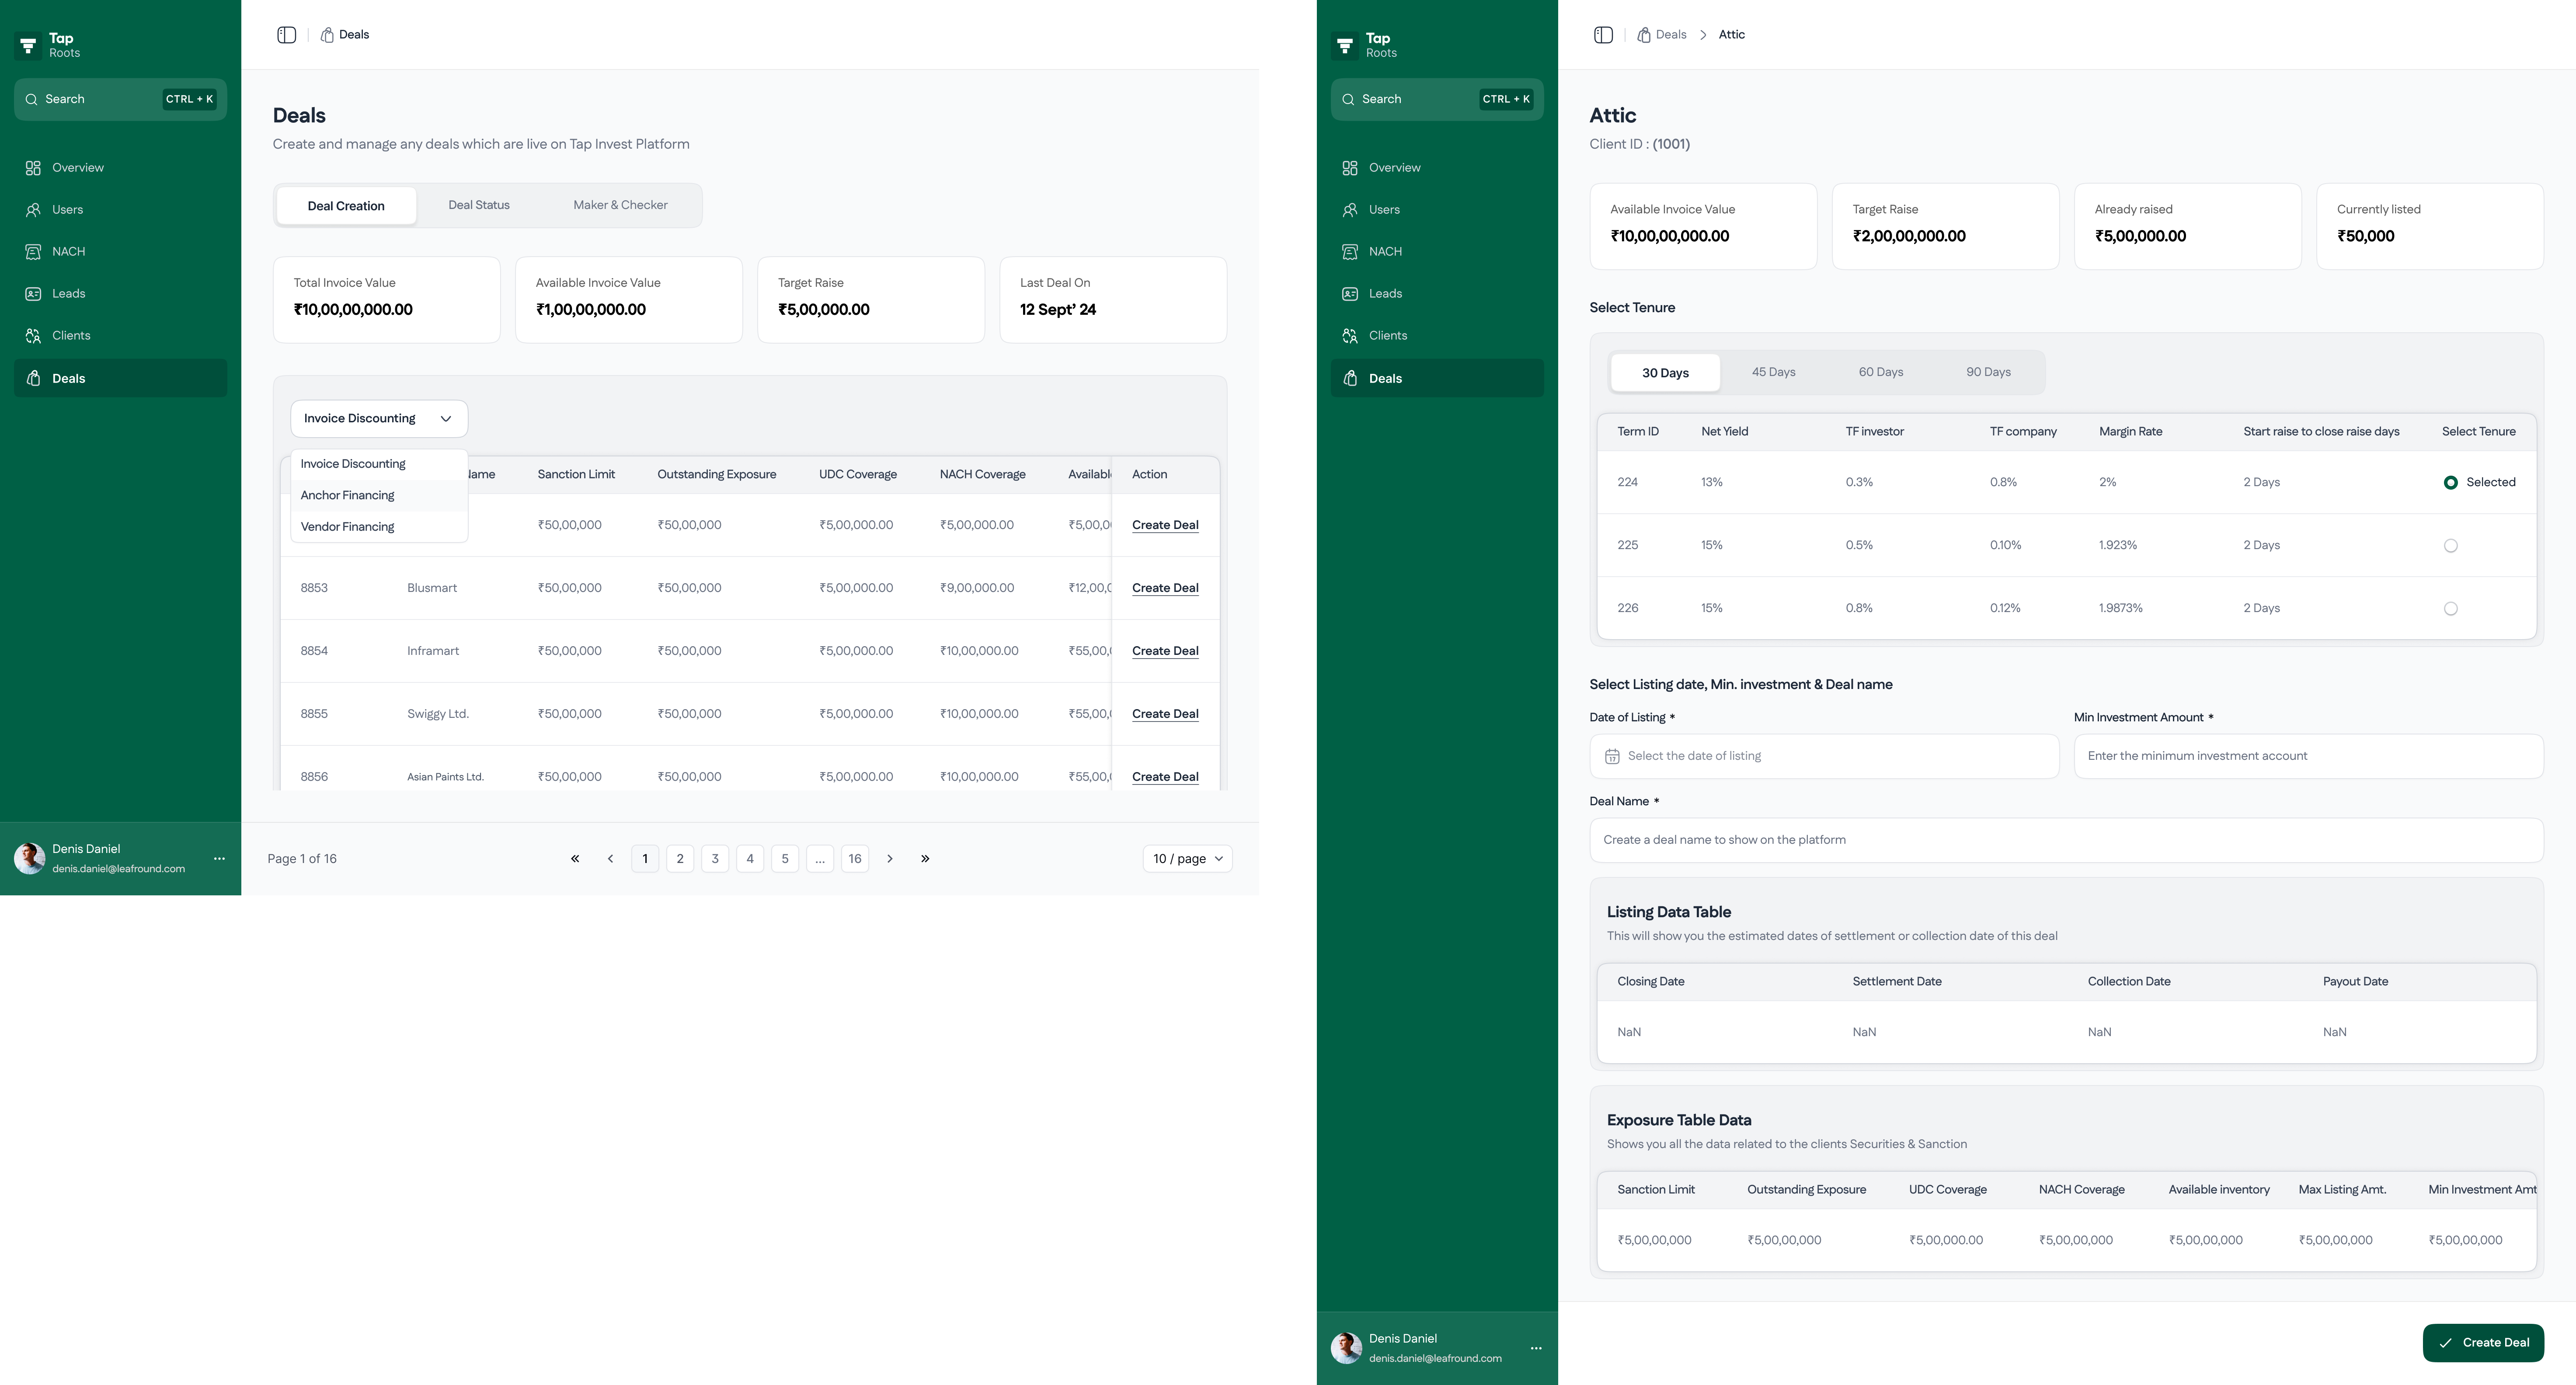This screenshot has width=2576, height=1385.
Task: Go to next page arrow
Action: pyautogui.click(x=890, y=859)
